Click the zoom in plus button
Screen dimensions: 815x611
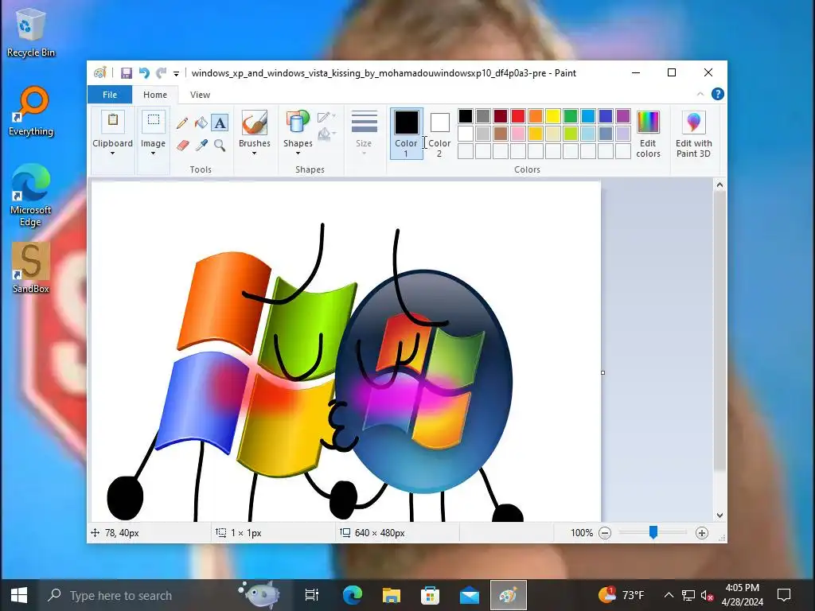tap(702, 533)
